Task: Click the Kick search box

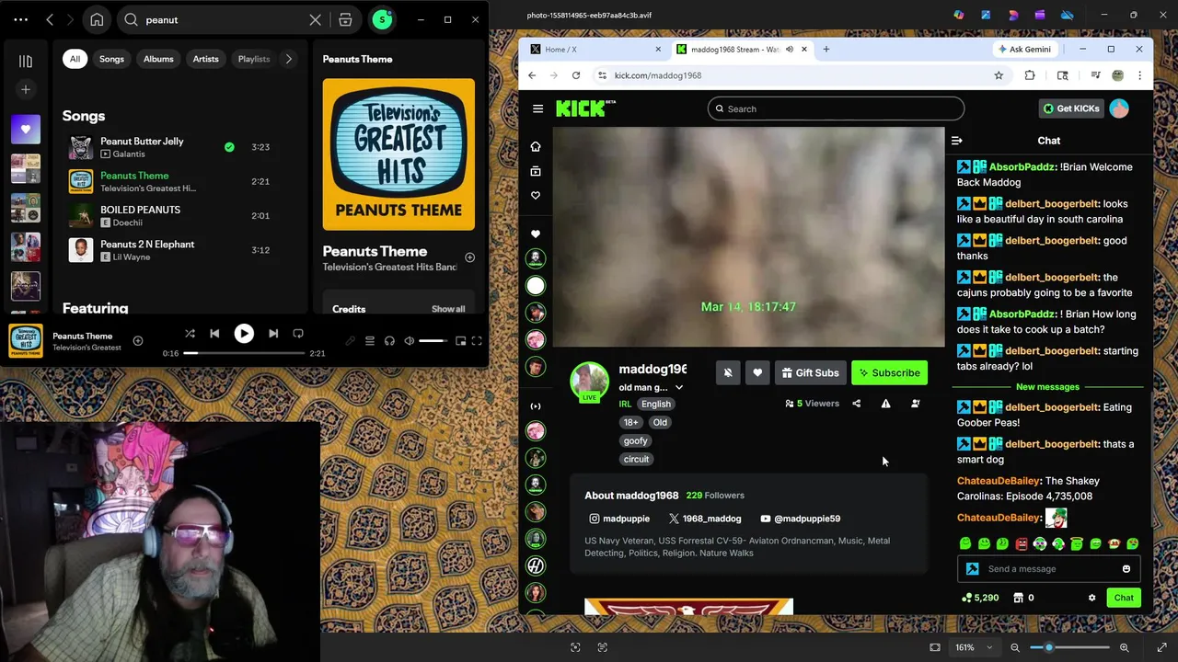Action: click(836, 108)
